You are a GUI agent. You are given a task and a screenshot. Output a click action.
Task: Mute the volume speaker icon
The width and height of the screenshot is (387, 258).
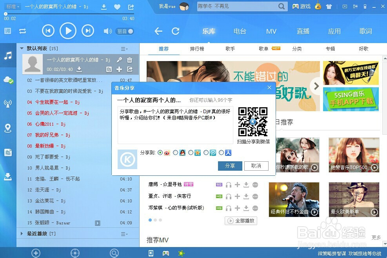tap(107, 31)
